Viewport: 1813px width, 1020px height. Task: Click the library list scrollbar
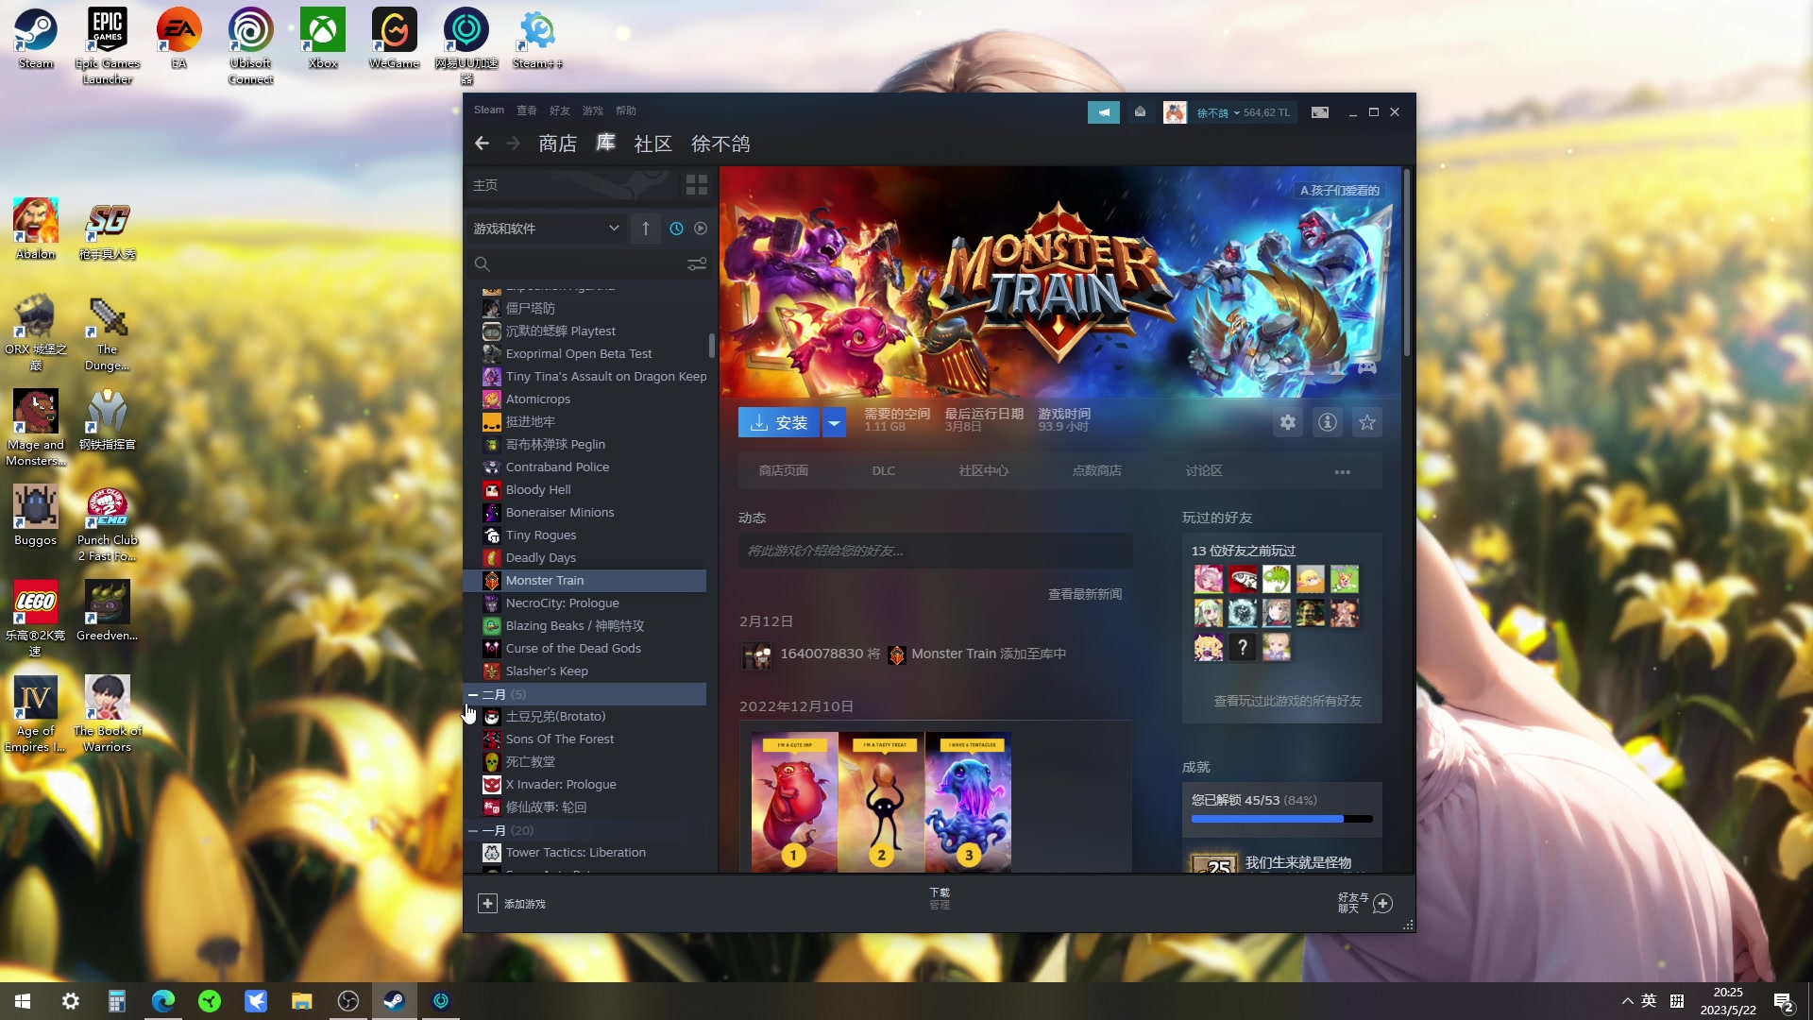(711, 346)
